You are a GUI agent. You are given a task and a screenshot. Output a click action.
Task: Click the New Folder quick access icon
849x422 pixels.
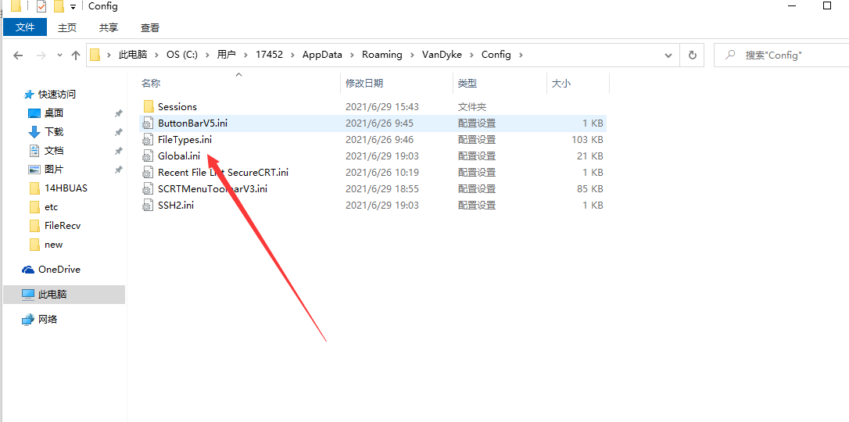click(59, 6)
